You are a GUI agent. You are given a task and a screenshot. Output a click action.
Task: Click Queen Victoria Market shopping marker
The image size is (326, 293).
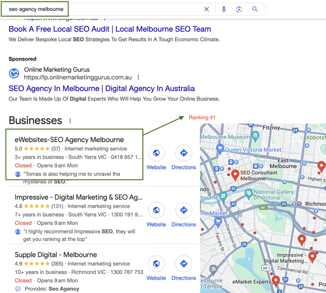(x=220, y=149)
